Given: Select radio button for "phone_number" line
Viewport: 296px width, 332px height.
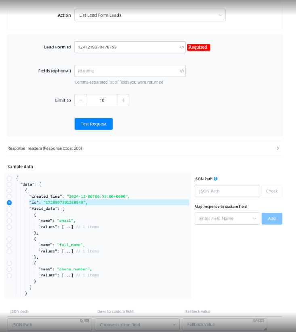Looking at the screenshot, I should pyautogui.click(x=9, y=269).
